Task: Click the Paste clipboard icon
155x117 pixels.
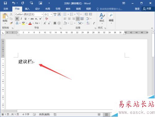Action: (x=5, y=16)
